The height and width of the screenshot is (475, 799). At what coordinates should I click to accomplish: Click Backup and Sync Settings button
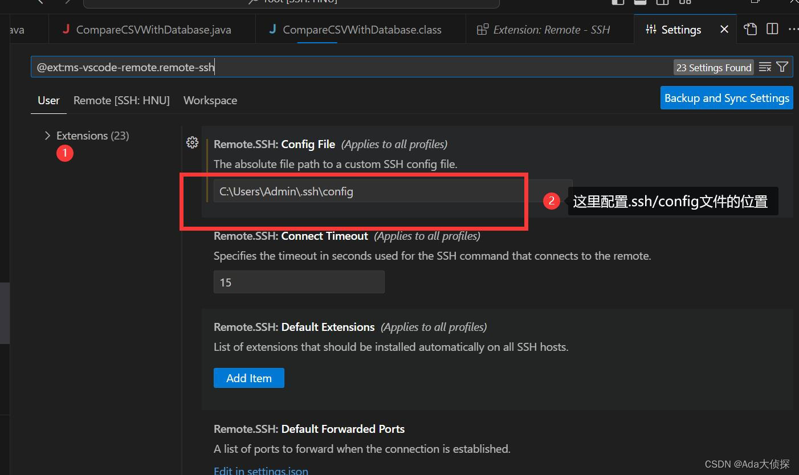click(726, 97)
